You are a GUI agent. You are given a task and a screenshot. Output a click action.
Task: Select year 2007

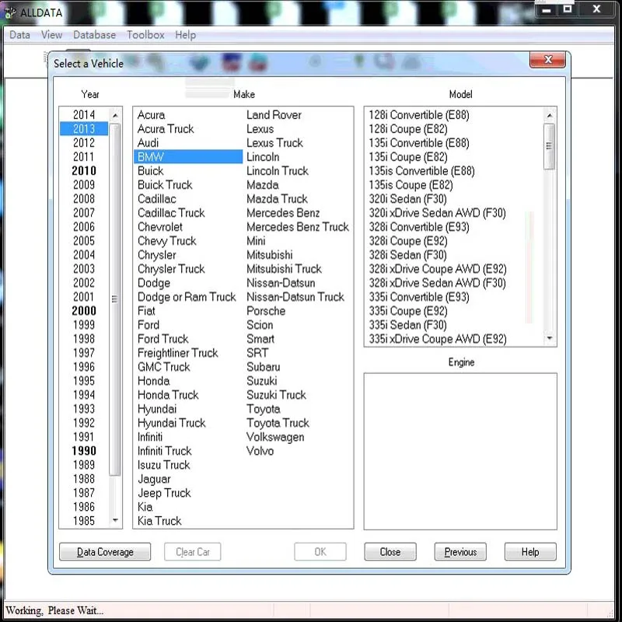tap(84, 212)
